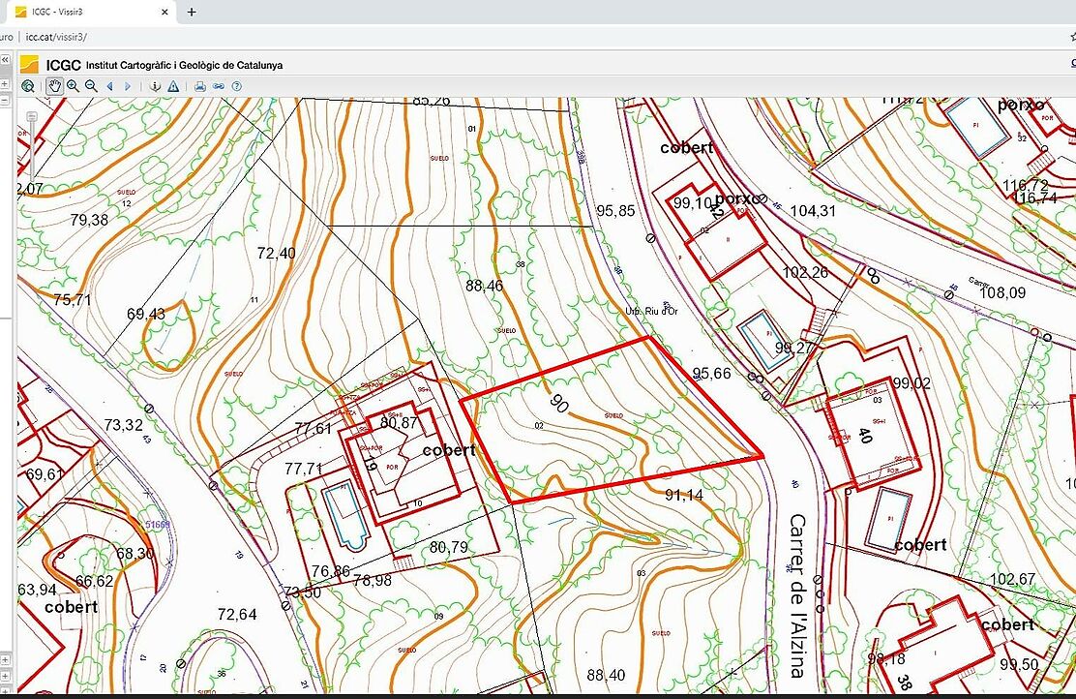
Task: Click the Print map icon
Action: 199,86
